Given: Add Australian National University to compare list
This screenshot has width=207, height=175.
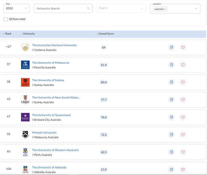Looking at the screenshot, I should [171, 47].
